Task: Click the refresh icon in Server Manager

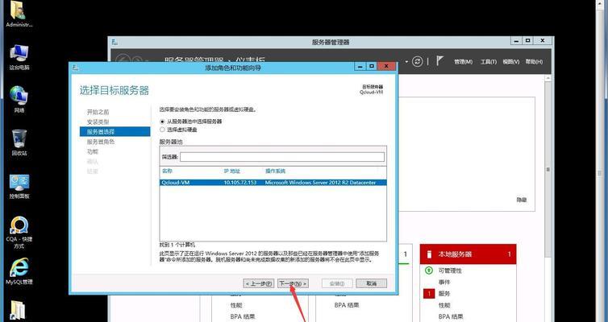Action: click(x=417, y=61)
